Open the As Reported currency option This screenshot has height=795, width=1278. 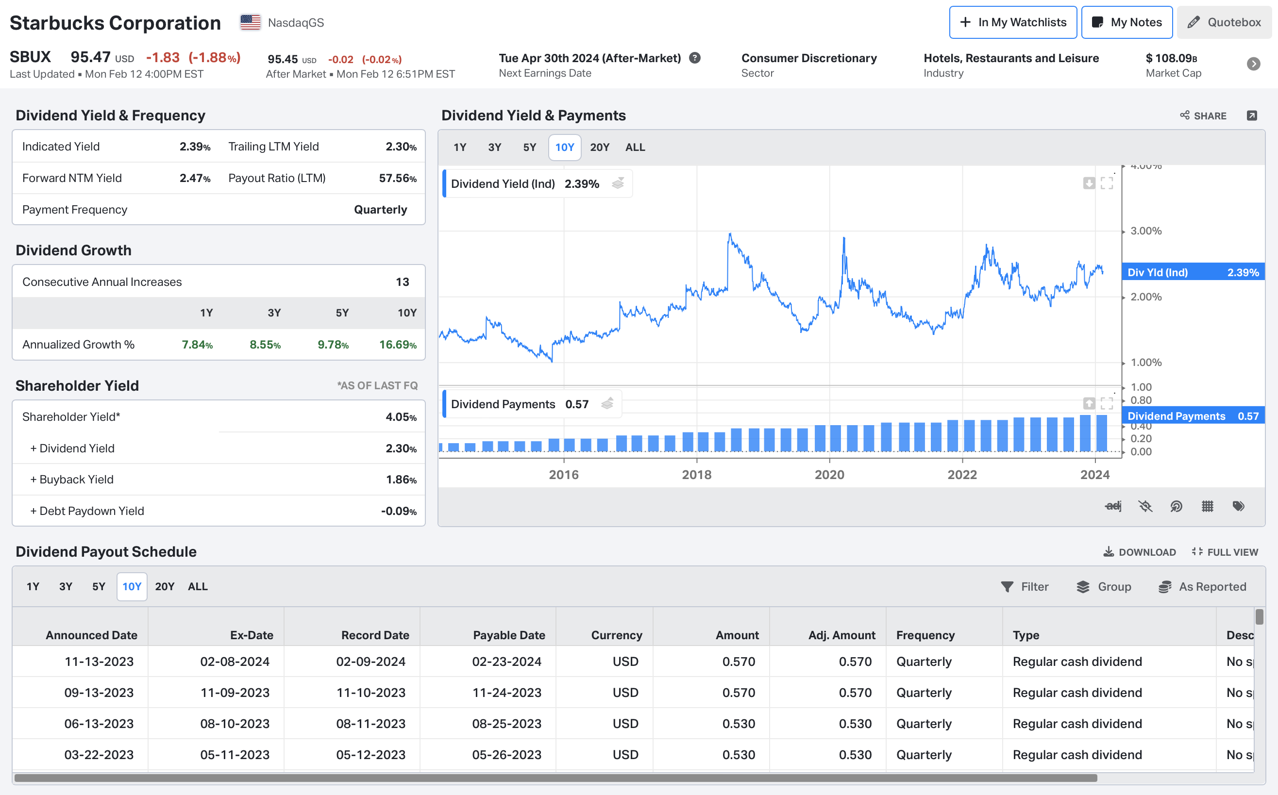(1202, 587)
